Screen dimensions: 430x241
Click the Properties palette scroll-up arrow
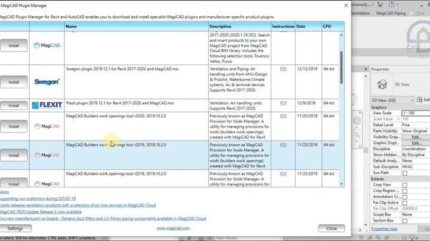[365, 76]
